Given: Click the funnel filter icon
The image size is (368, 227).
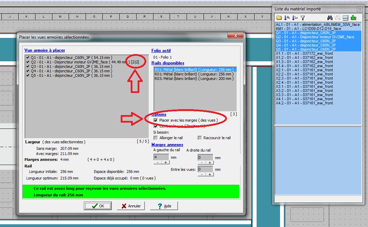Looking at the screenshot, I should click(303, 18).
